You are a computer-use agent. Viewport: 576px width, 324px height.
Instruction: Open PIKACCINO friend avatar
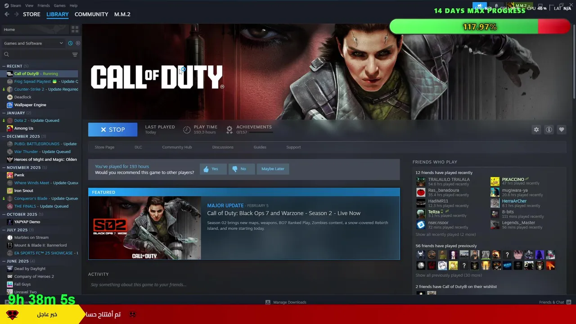tap(495, 181)
